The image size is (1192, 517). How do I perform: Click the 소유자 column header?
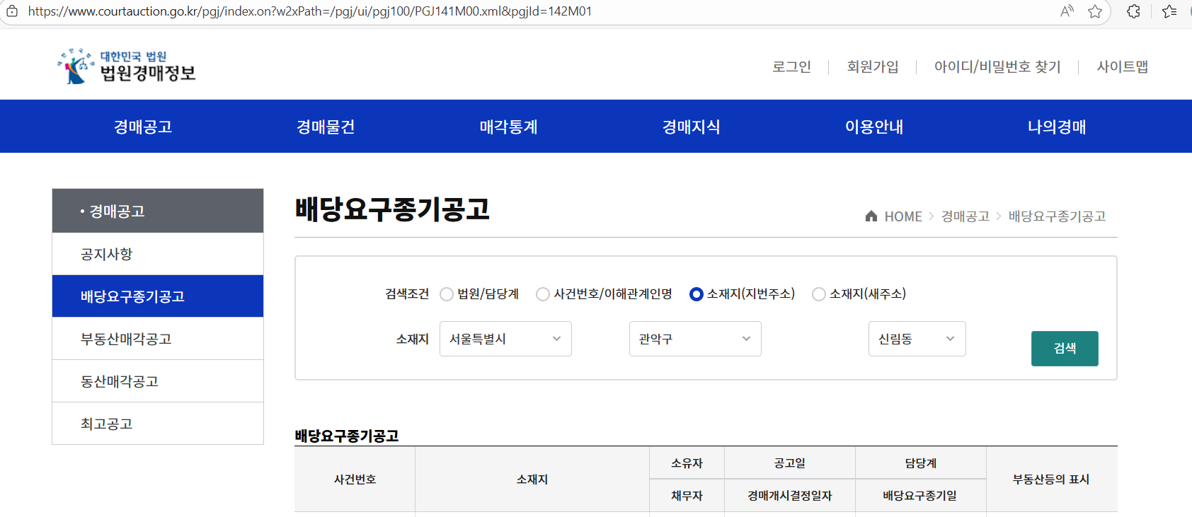[x=687, y=463]
